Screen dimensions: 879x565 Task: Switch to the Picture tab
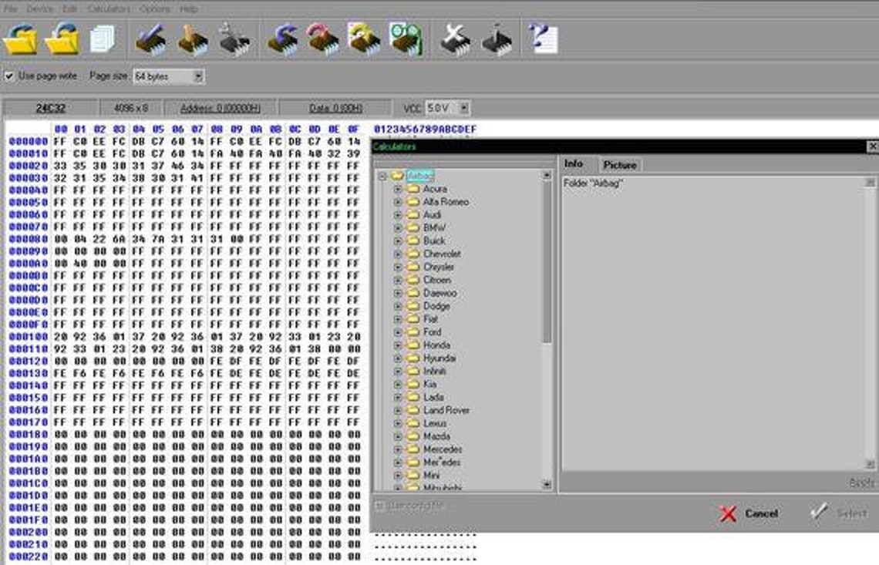[x=618, y=164]
